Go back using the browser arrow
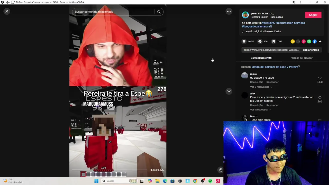The height and width of the screenshot is (185, 329). pos(8,2)
